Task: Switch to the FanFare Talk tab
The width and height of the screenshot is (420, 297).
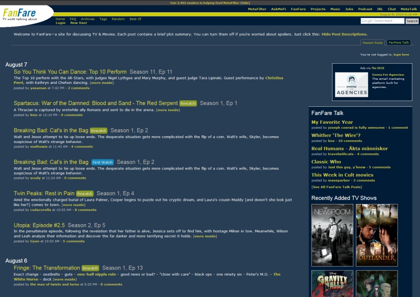Action: pos(398,42)
